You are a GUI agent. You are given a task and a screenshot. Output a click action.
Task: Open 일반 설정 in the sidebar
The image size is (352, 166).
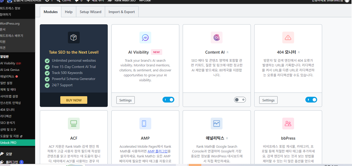(6, 83)
